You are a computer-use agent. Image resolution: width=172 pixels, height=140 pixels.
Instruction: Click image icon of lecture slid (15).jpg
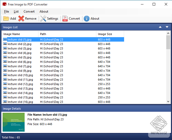click(x=5, y=97)
